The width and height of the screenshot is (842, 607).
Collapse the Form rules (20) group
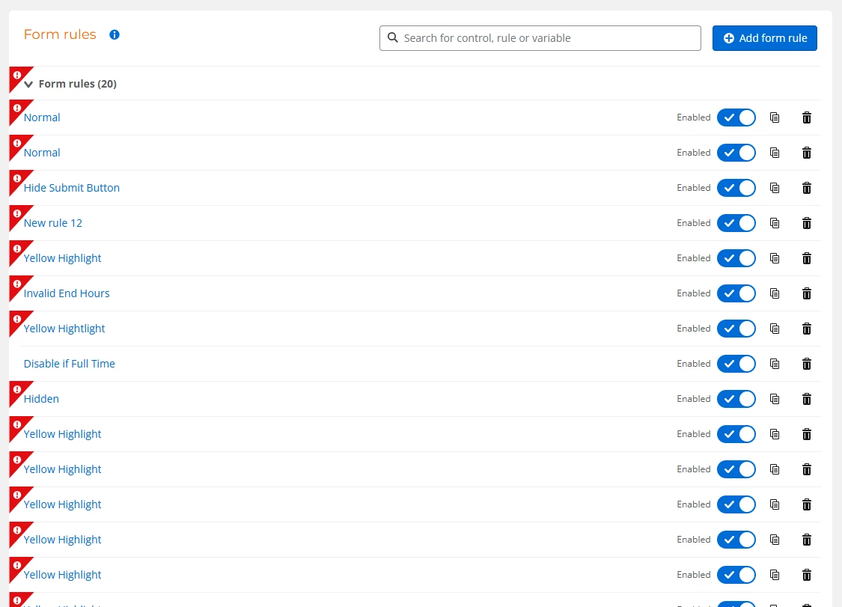pos(28,85)
